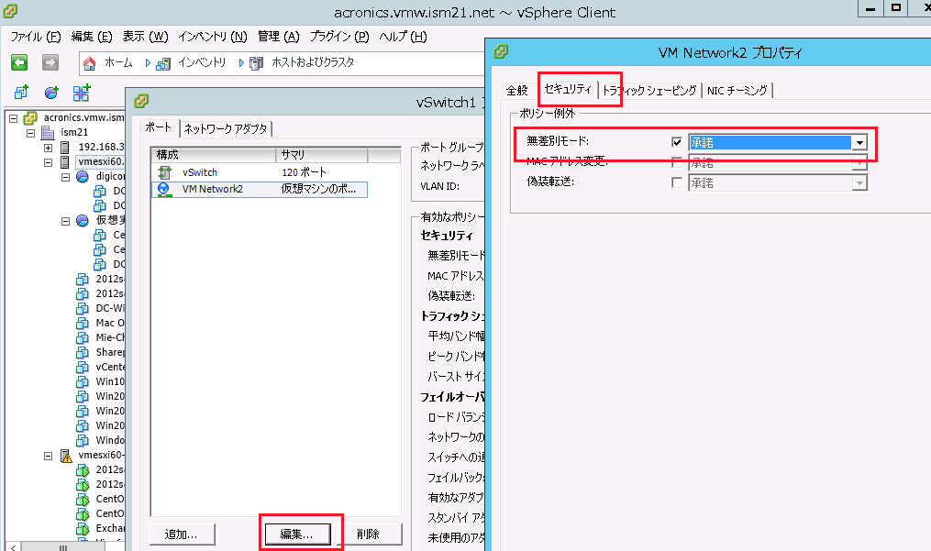The height and width of the screenshot is (551, 931).
Task: Click the warning host icon for vmesxi60-
Action: (x=66, y=456)
